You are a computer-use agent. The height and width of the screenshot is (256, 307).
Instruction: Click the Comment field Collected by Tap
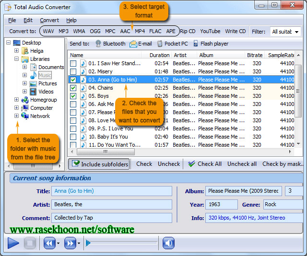pos(112,218)
